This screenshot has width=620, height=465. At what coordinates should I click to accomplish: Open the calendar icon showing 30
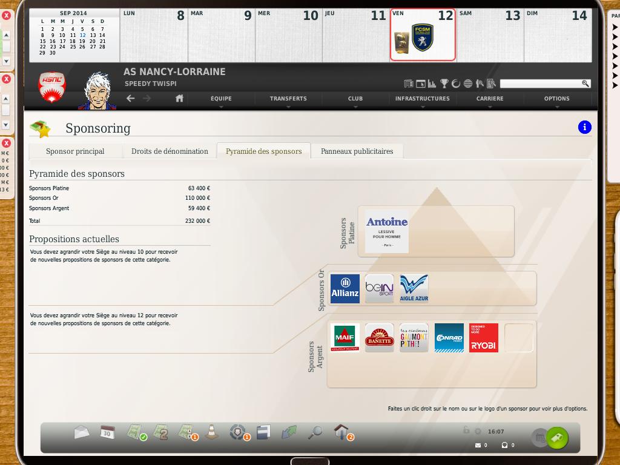pos(107,432)
